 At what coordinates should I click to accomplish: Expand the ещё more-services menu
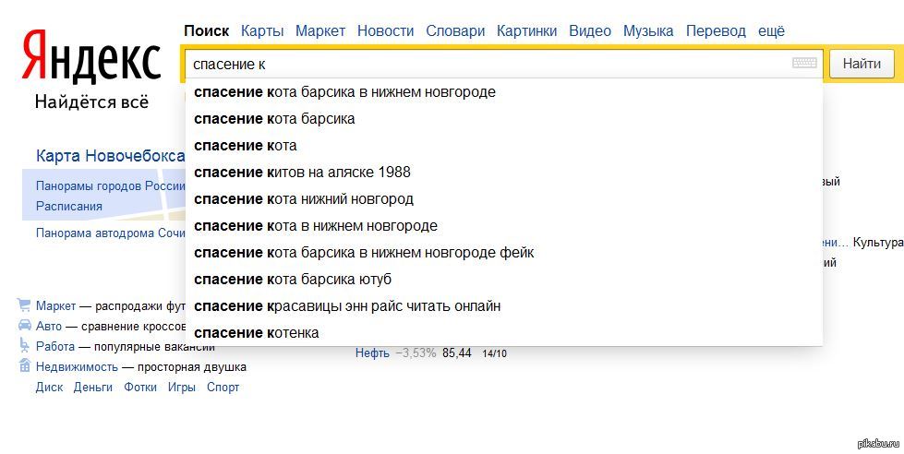(771, 30)
